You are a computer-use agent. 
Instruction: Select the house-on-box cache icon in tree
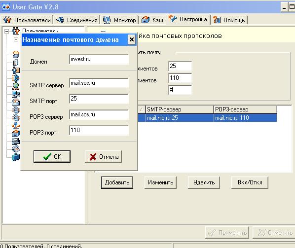coord(16,133)
